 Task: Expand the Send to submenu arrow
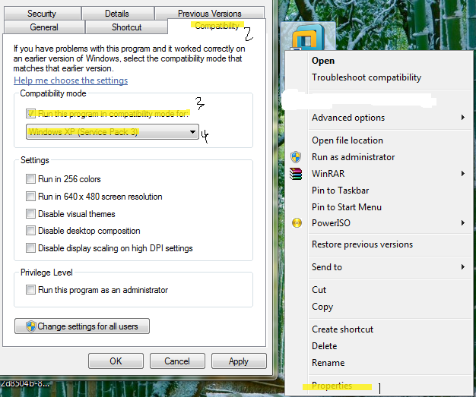(x=462, y=266)
